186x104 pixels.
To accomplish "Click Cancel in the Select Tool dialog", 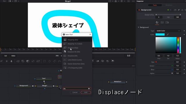I will pos(75,92).
